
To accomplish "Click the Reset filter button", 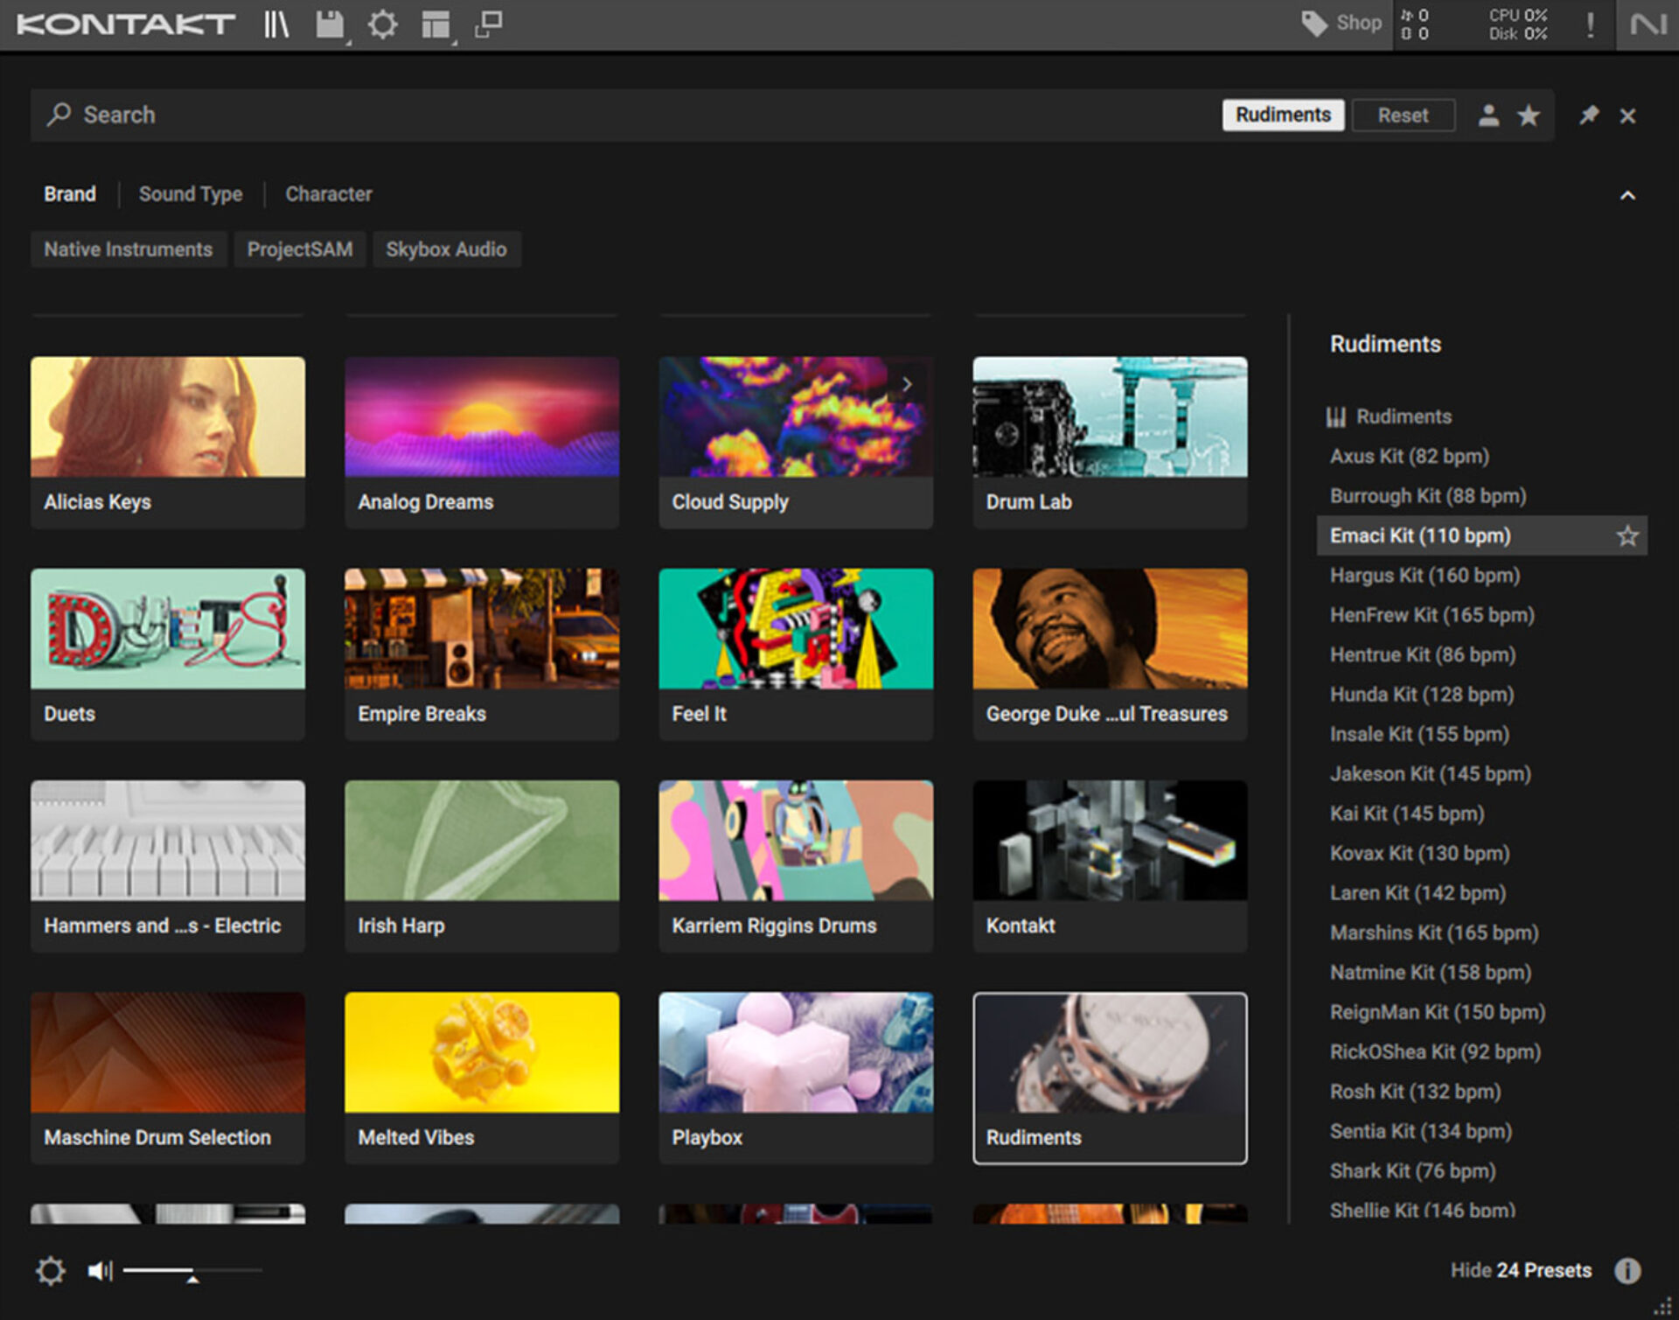I will pyautogui.click(x=1403, y=115).
